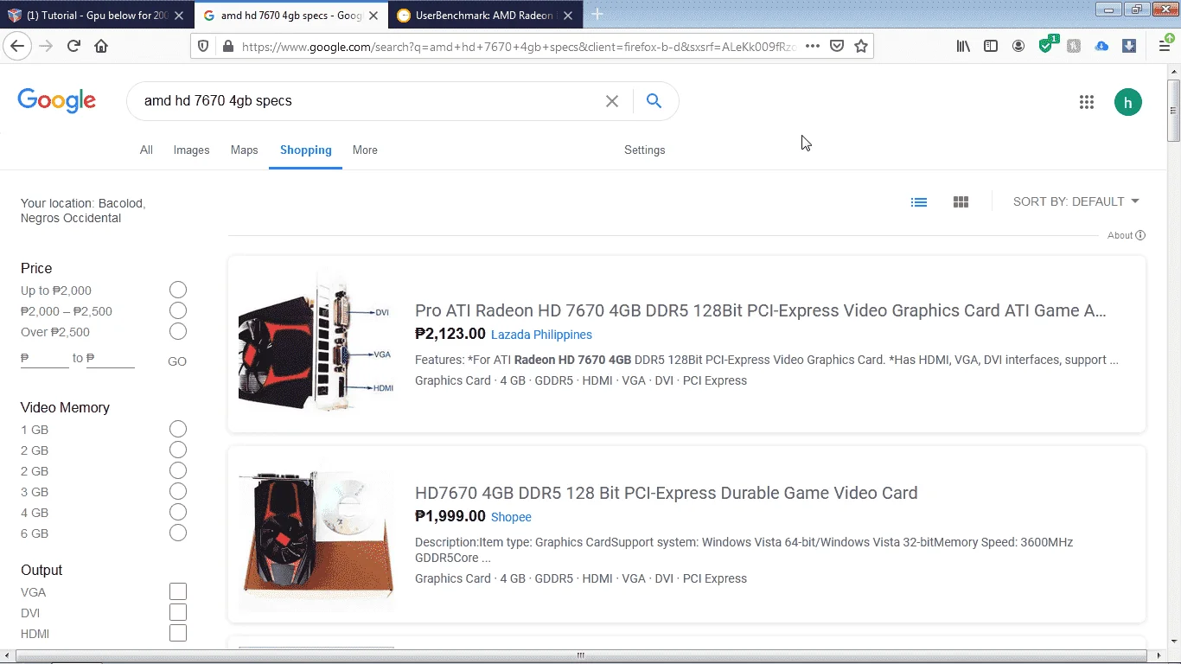Select 1 GB video memory

178,430
